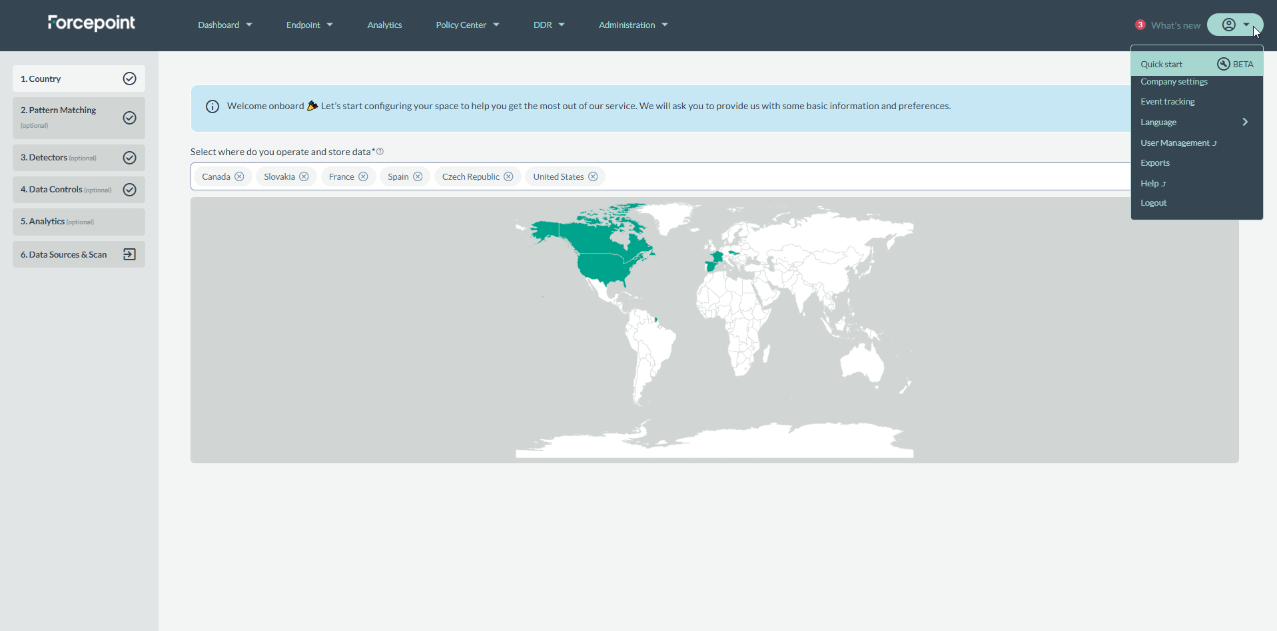Open Company settings from user menu

(x=1174, y=81)
